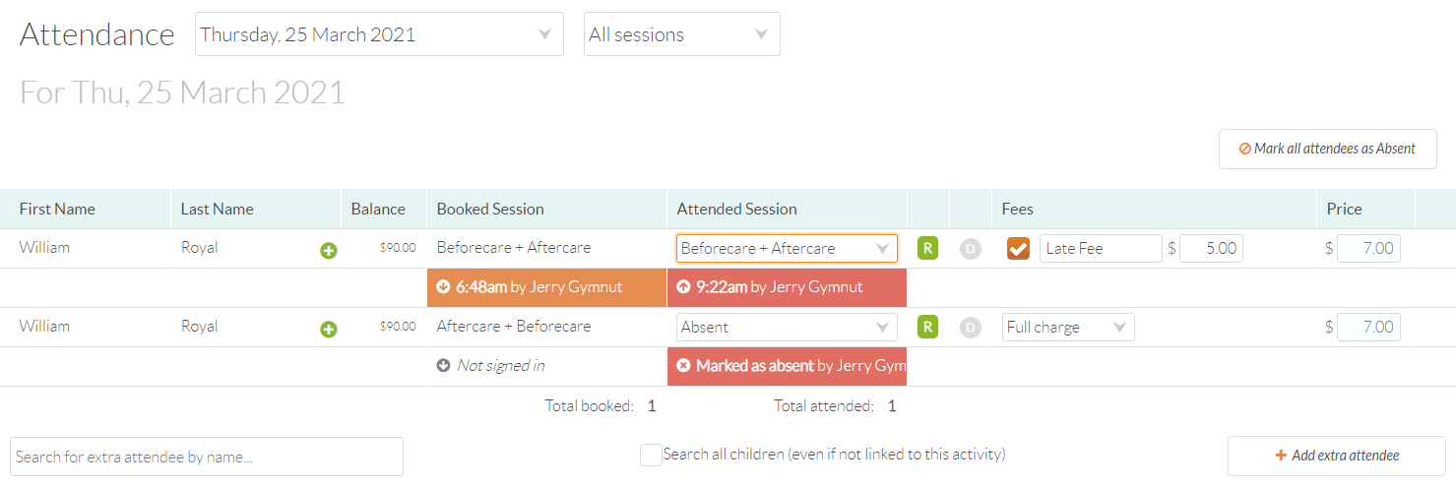Image resolution: width=1456 pixels, height=487 pixels.
Task: Click the search extra attendee name field
Action: point(207,457)
